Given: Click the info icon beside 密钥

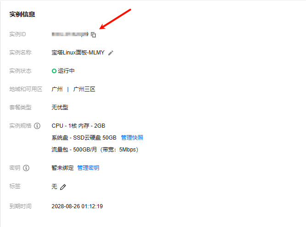Looking at the screenshot, I should 26,168.
